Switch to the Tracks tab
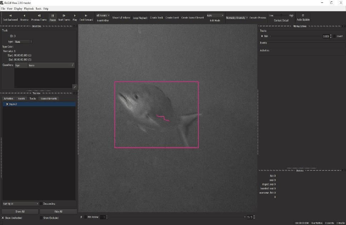The width and height of the screenshot is (346, 225). (x=33, y=98)
